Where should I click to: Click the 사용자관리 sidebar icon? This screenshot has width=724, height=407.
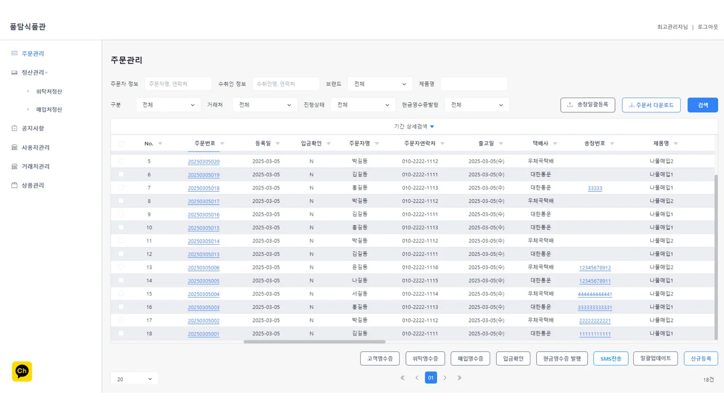[x=14, y=148]
